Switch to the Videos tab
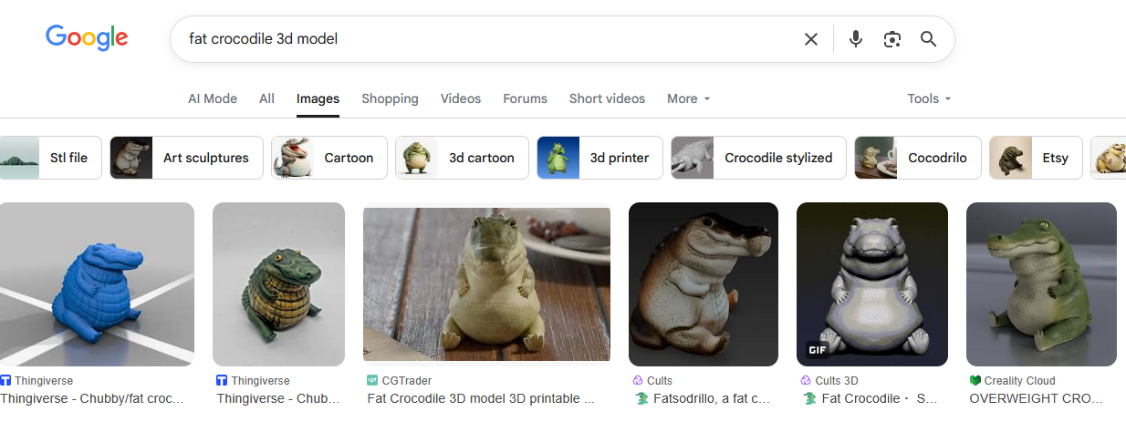The height and width of the screenshot is (422, 1126). pyautogui.click(x=461, y=98)
